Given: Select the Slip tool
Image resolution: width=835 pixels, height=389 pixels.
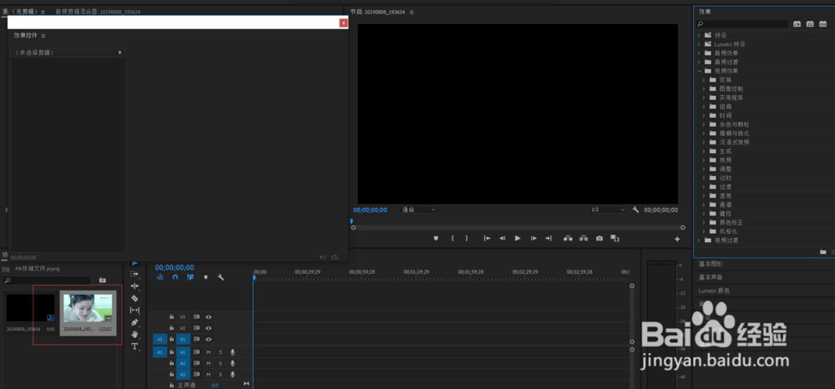Looking at the screenshot, I should tap(134, 311).
